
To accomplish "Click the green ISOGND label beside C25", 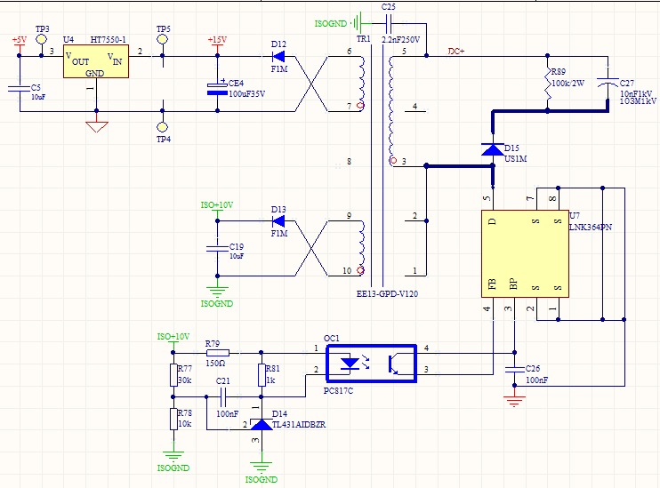I will pyautogui.click(x=331, y=24).
